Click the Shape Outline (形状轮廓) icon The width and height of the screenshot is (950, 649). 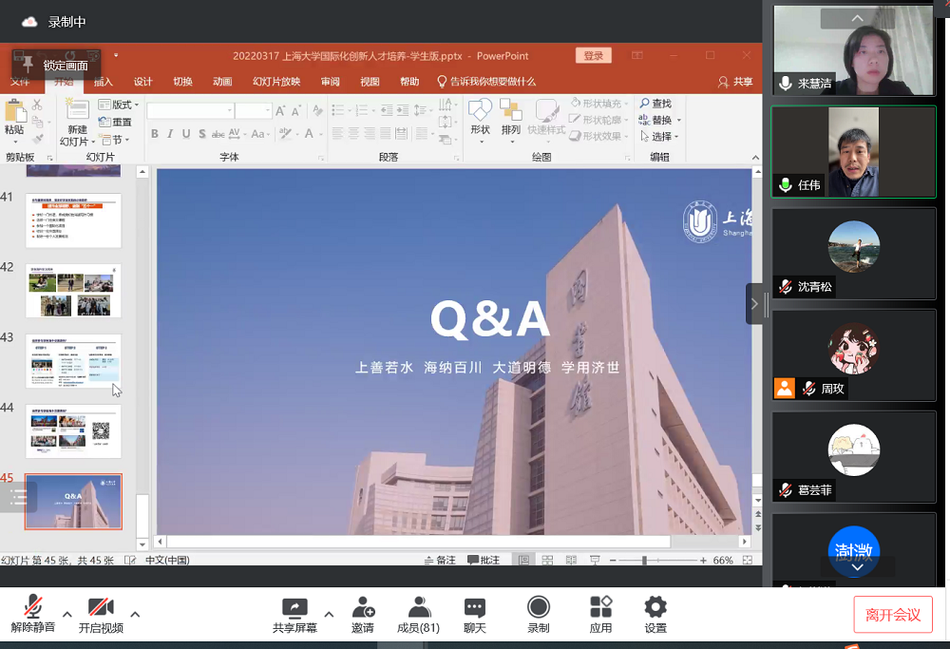pos(575,120)
